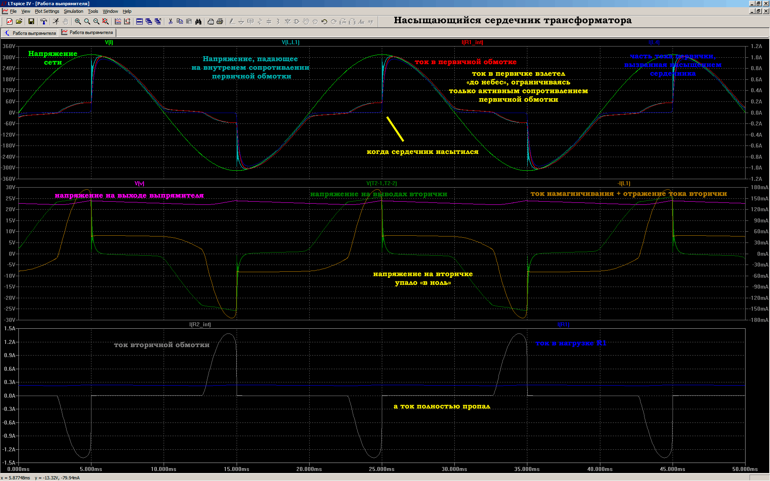770x481 pixels.
Task: Click the -I(L1) trace label
Action: (624, 183)
